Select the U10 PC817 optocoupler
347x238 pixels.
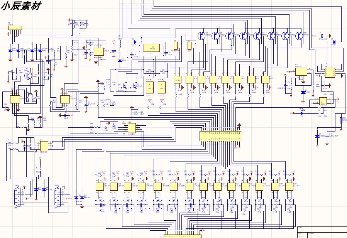pyautogui.click(x=225, y=80)
